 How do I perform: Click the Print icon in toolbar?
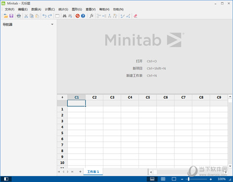tap(19, 16)
